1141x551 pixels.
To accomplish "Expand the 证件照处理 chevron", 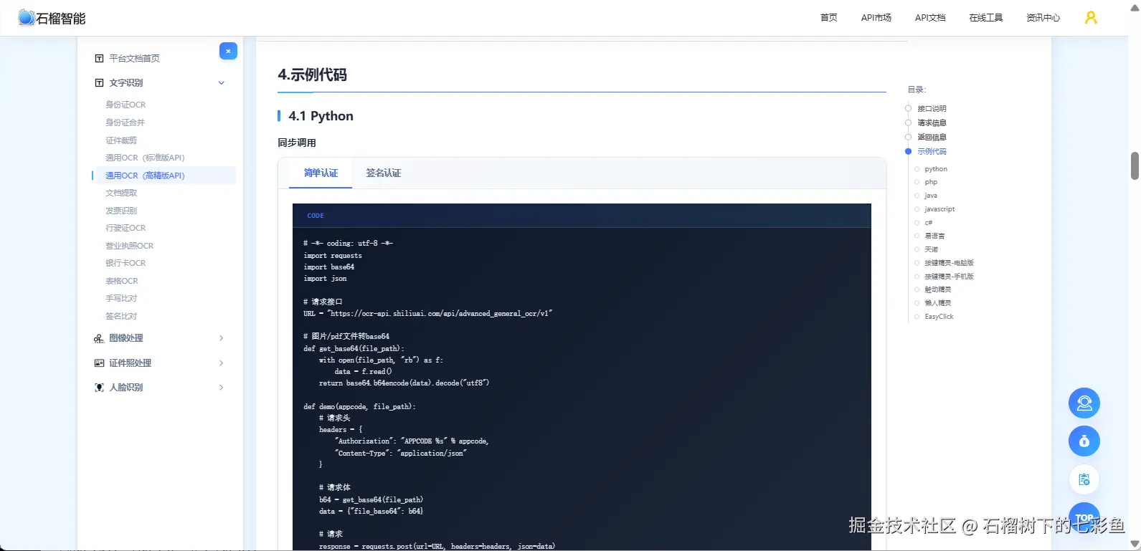I will click(x=222, y=363).
